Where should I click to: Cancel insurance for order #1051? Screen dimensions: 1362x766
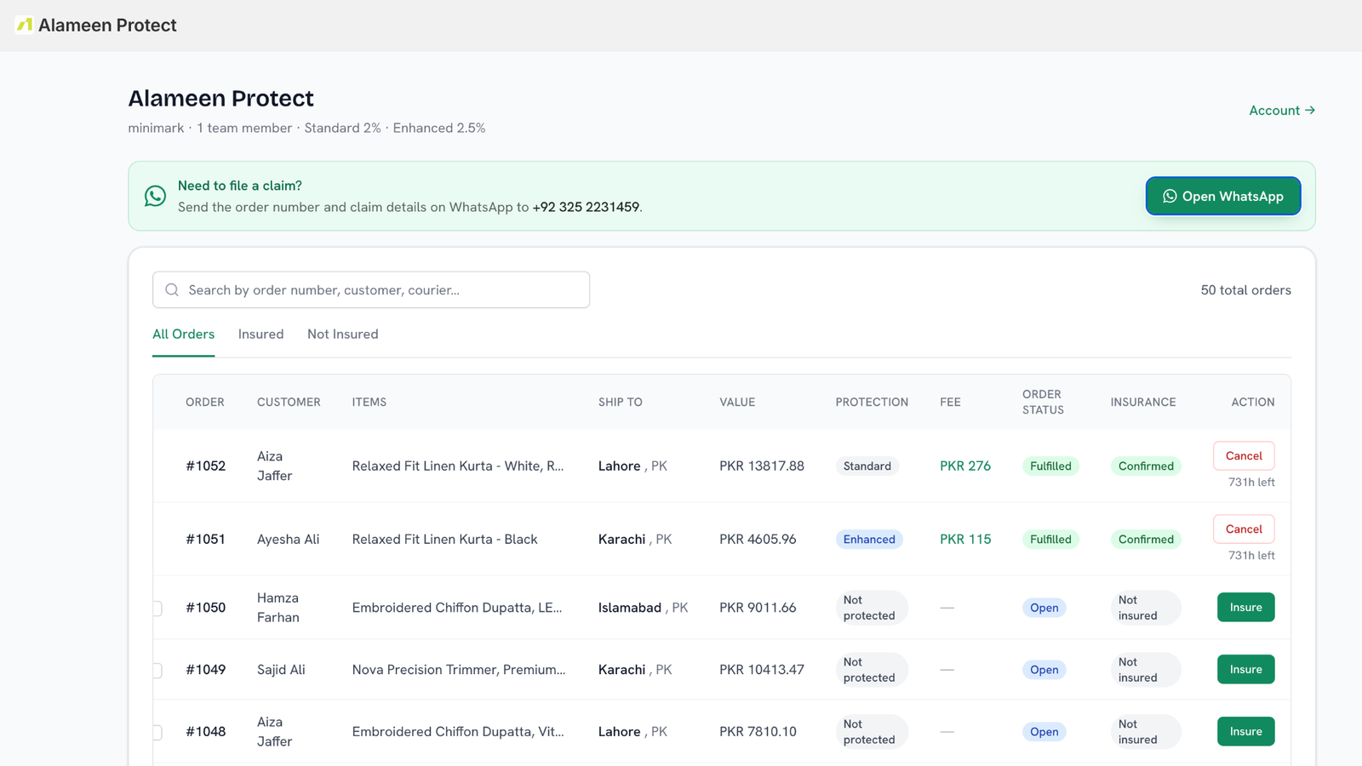pyautogui.click(x=1244, y=529)
